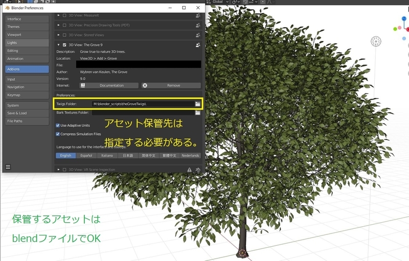409x261 pixels.
Task: Select the Add-ons section
Action: pos(27,69)
